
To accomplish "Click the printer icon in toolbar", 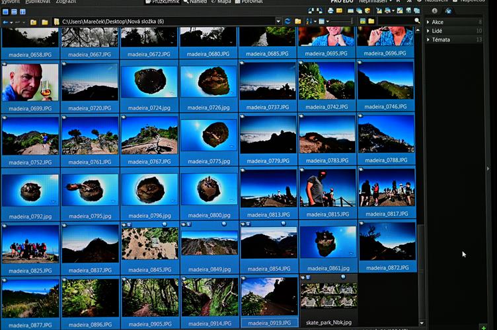I will [330, 11].
